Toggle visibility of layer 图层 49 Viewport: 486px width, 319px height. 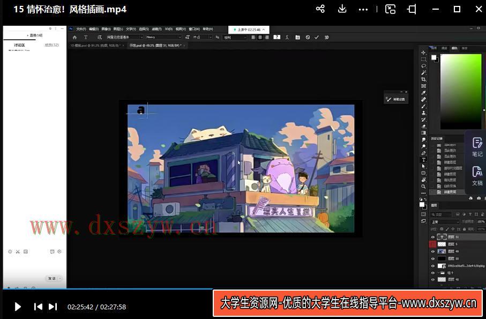(433, 251)
